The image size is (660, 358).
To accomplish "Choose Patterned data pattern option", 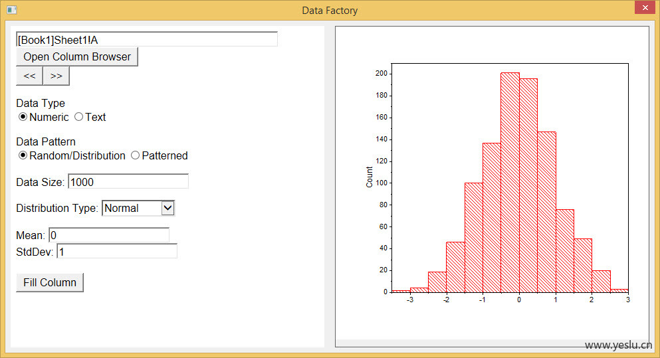I will [135, 155].
